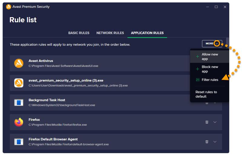This screenshot has width=242, height=156.
Task: Click the AvastUI.exe file path text
Action: click(63, 66)
